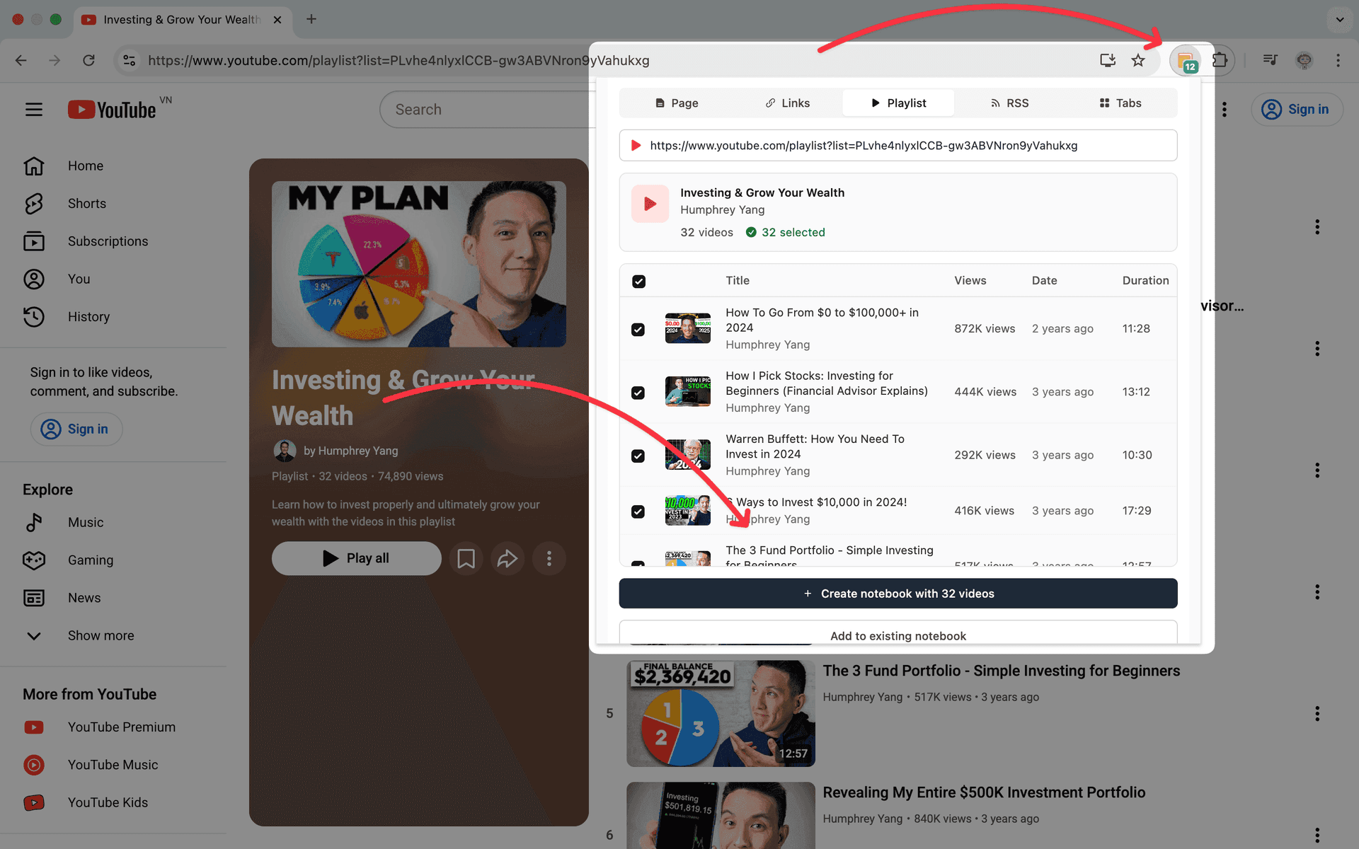Open the extension icon showing badge 12
The width and height of the screenshot is (1359, 849).
pyautogui.click(x=1186, y=60)
